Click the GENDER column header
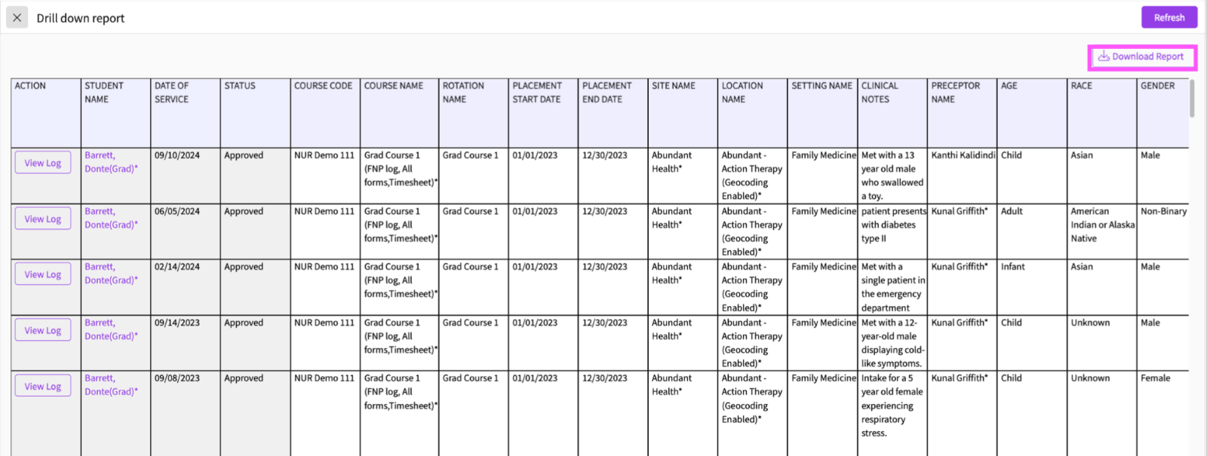 coord(1162,113)
